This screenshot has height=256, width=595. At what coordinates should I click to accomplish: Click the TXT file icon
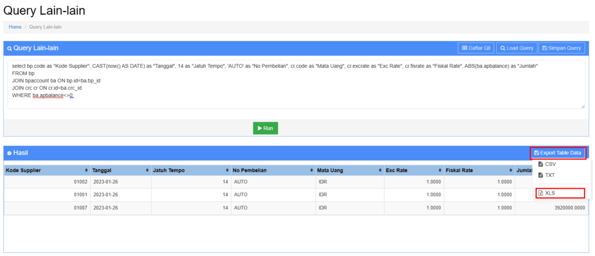540,175
